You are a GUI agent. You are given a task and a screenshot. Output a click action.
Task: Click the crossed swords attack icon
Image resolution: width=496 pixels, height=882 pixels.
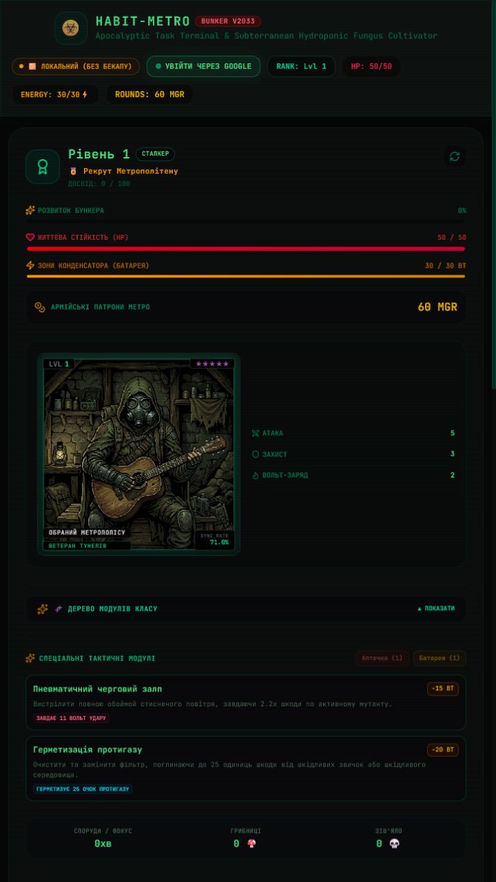click(x=255, y=434)
